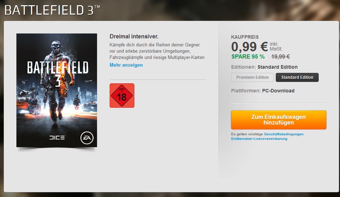Click the USK 18 age rating icon
Image resolution: width=340 pixels, height=197 pixels.
pyautogui.click(x=122, y=96)
